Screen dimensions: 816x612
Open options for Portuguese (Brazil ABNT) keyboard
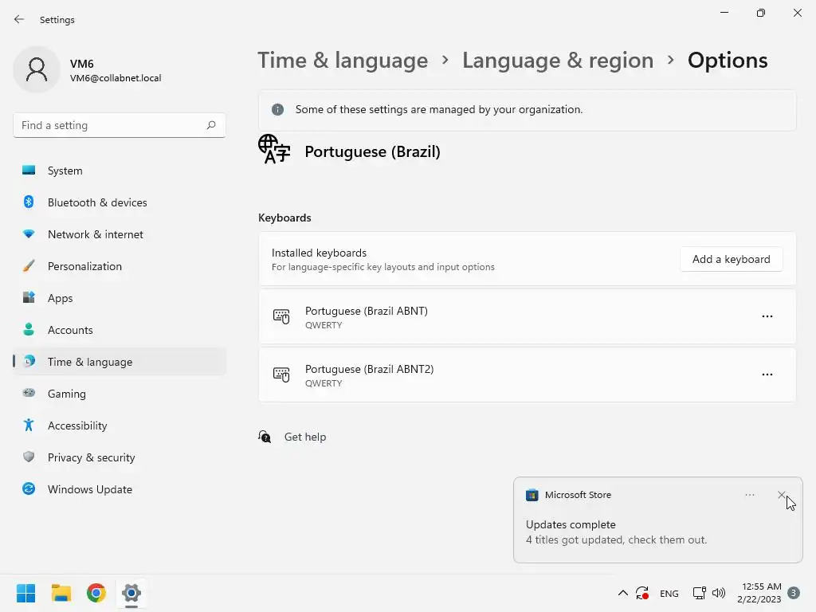(767, 316)
